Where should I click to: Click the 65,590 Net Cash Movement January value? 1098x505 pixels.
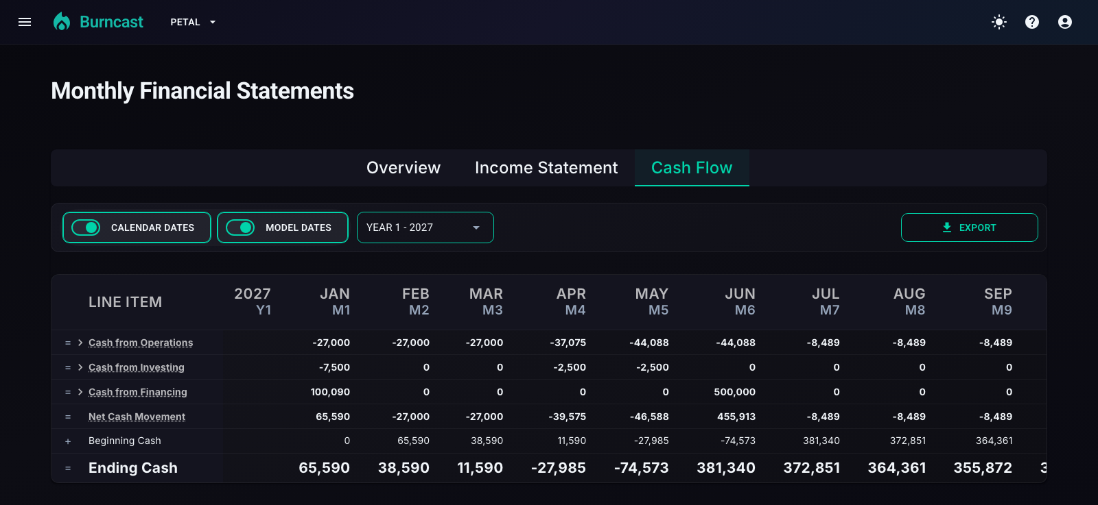point(333,417)
